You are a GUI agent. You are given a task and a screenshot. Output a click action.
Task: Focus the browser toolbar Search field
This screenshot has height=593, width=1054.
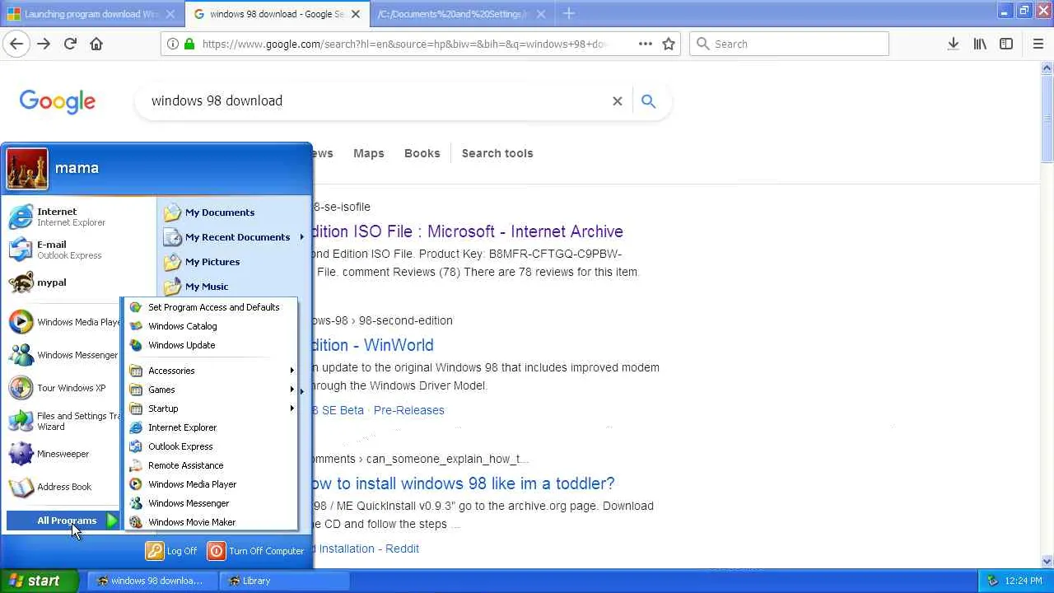[789, 44]
